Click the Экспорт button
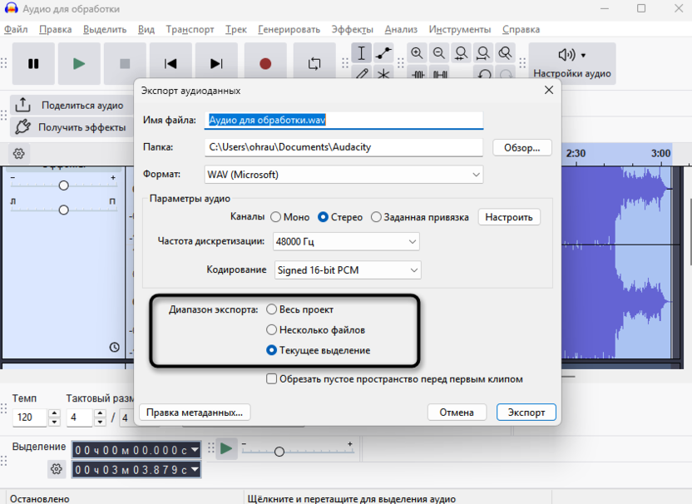This screenshot has height=504, width=692. click(x=526, y=413)
